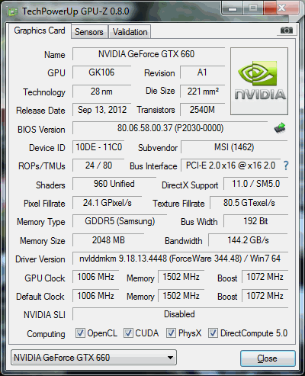The image size is (305, 376).
Task: Click the Technology field 28 nm
Action: (101, 92)
